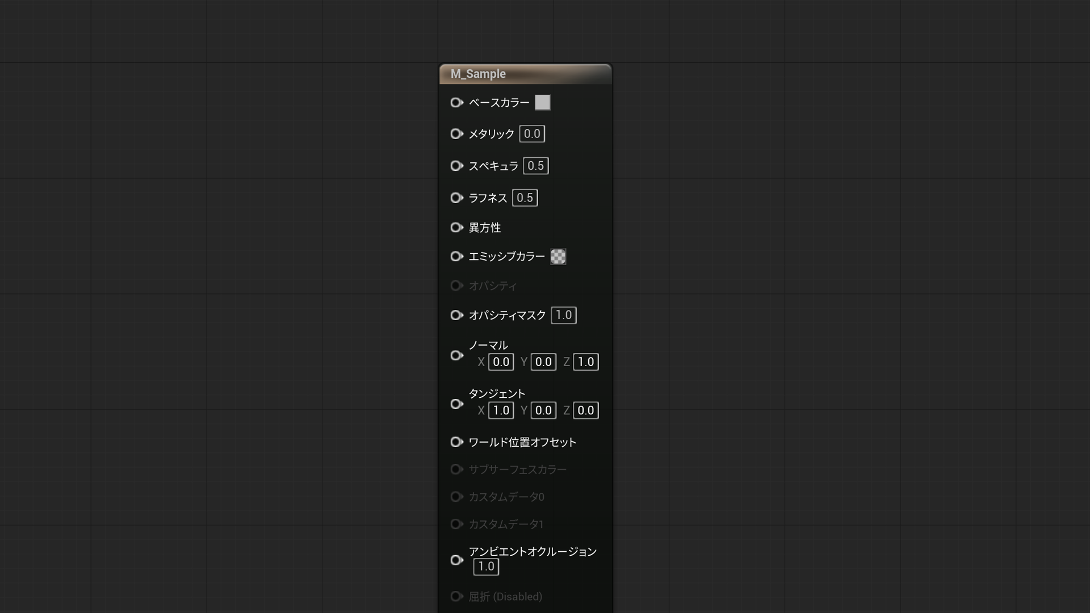This screenshot has height=613, width=1090.
Task: Click the アンビエントオクルージョン label
Action: point(533,552)
